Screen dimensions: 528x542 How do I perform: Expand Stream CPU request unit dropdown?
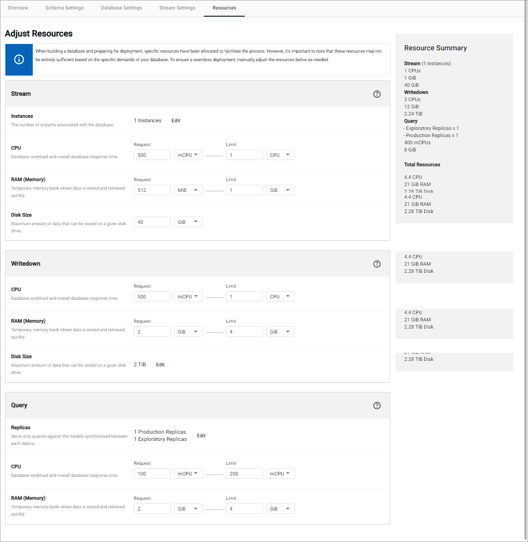pyautogui.click(x=188, y=155)
